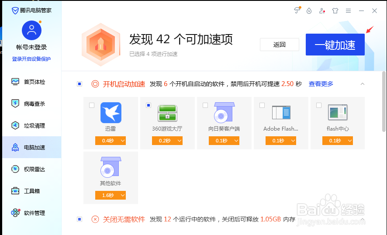
Task: Click the 病毒查杀 lightning shield icon
Action: point(15,104)
